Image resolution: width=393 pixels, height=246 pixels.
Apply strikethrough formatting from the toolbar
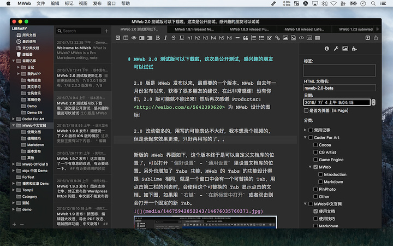(x=174, y=38)
